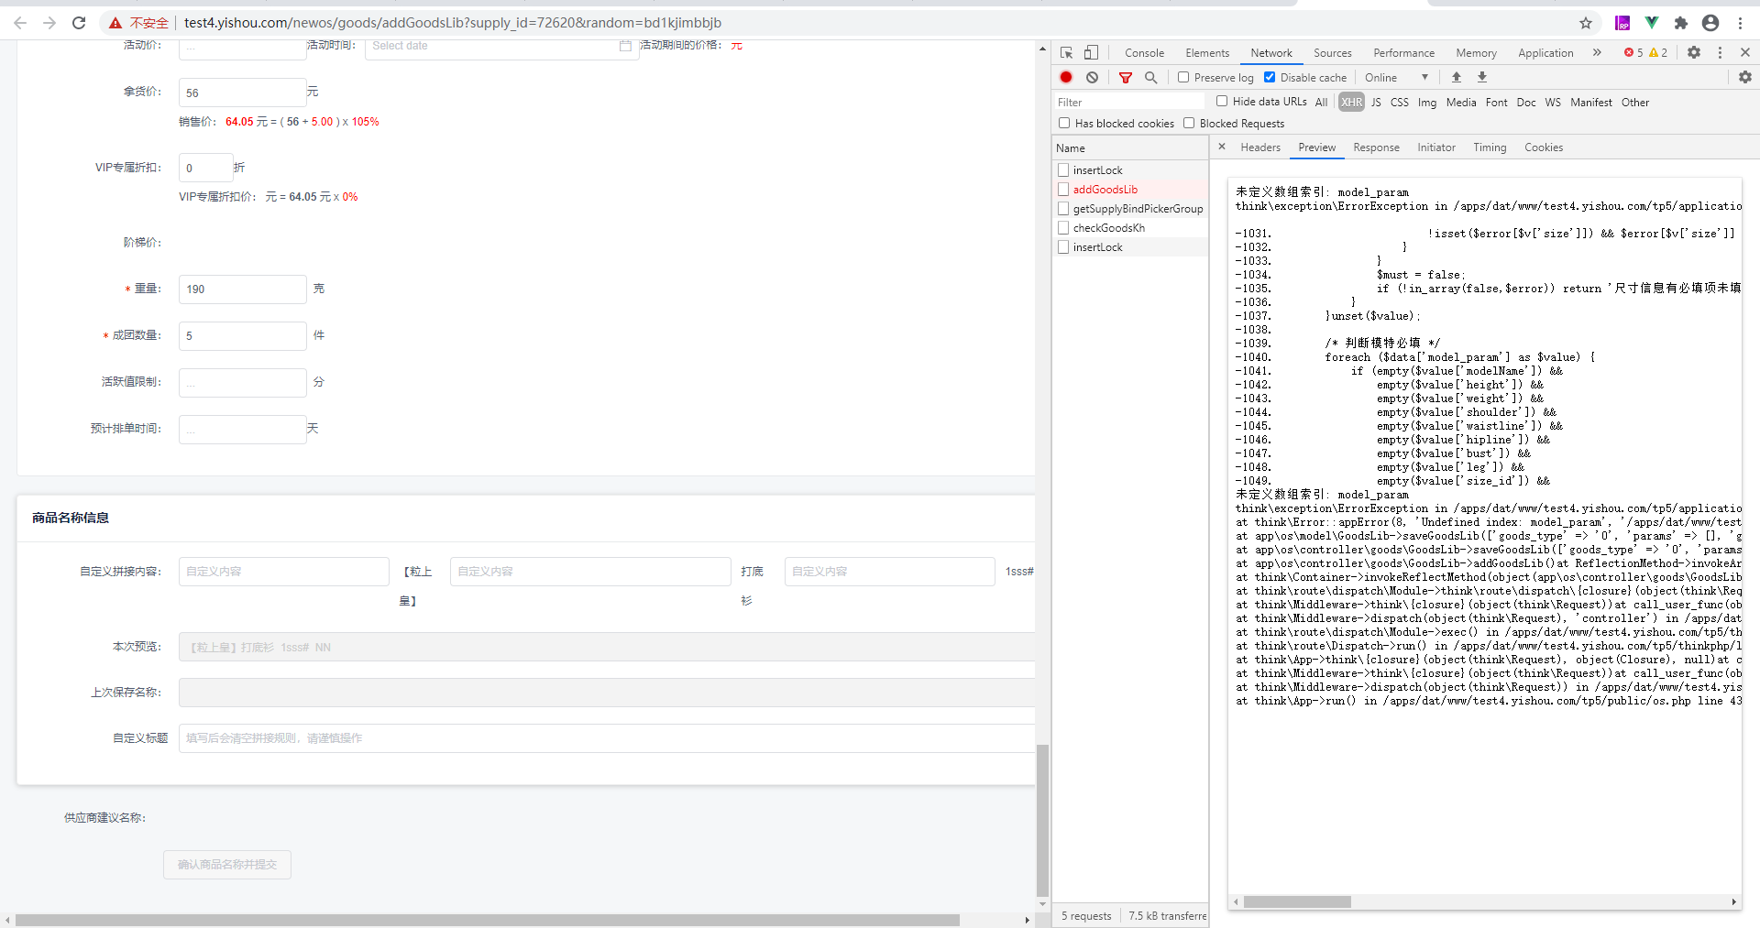The width and height of the screenshot is (1760, 928).
Task: Check Has blocked cookies
Action: pyautogui.click(x=1064, y=123)
